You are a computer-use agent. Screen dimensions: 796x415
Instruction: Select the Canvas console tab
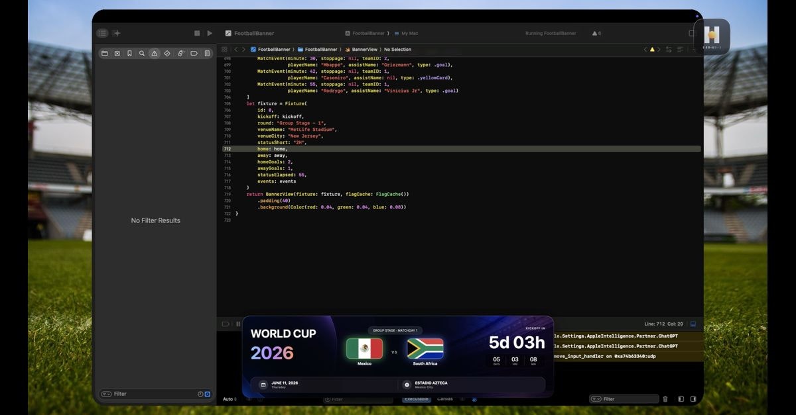(445, 399)
